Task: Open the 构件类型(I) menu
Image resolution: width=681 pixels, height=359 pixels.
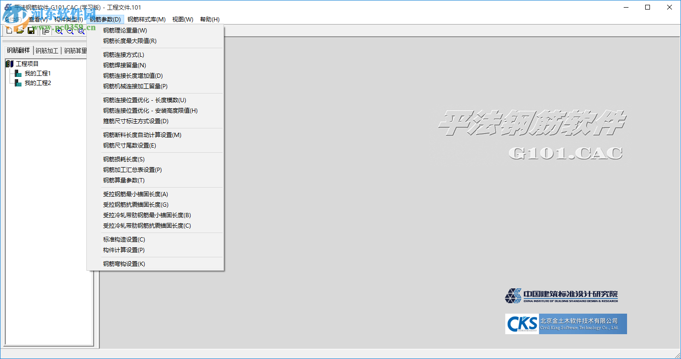Action: click(x=69, y=20)
